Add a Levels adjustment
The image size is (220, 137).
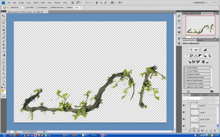(196, 50)
